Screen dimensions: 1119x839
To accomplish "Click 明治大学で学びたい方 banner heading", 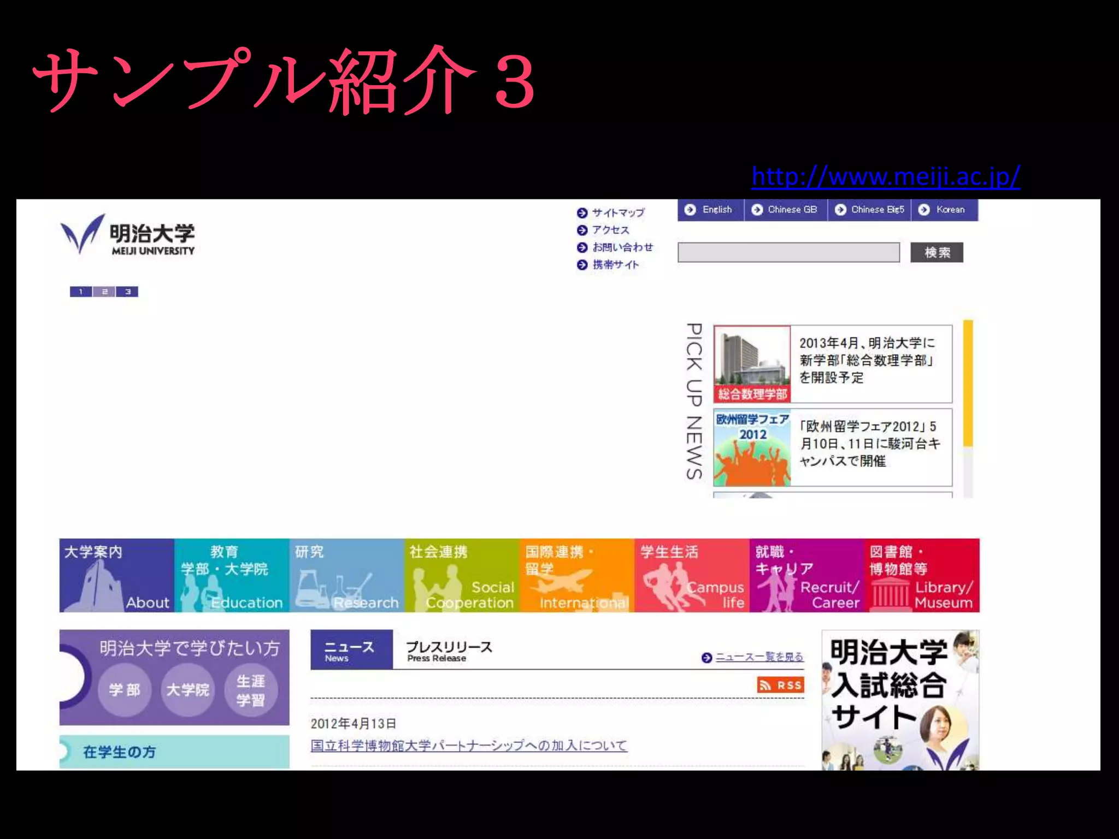I will 190,648.
